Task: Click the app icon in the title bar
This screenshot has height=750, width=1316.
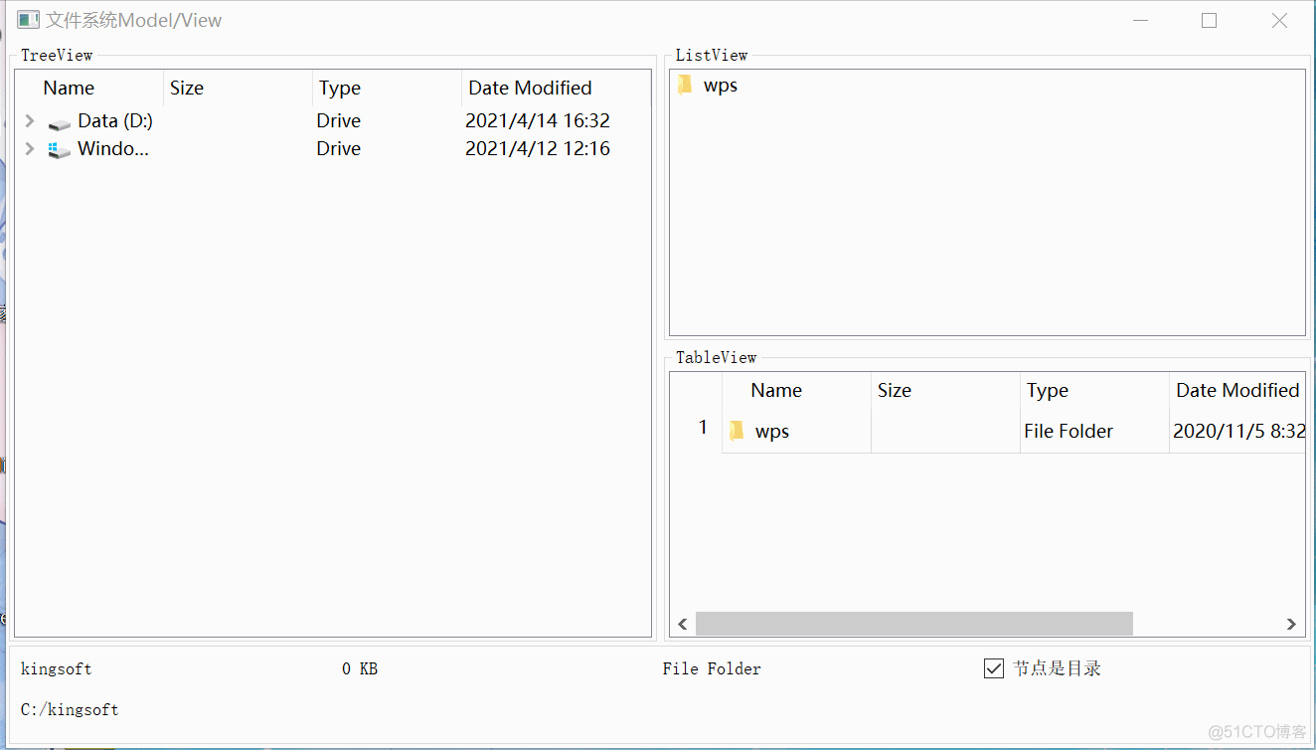Action: click(28, 20)
